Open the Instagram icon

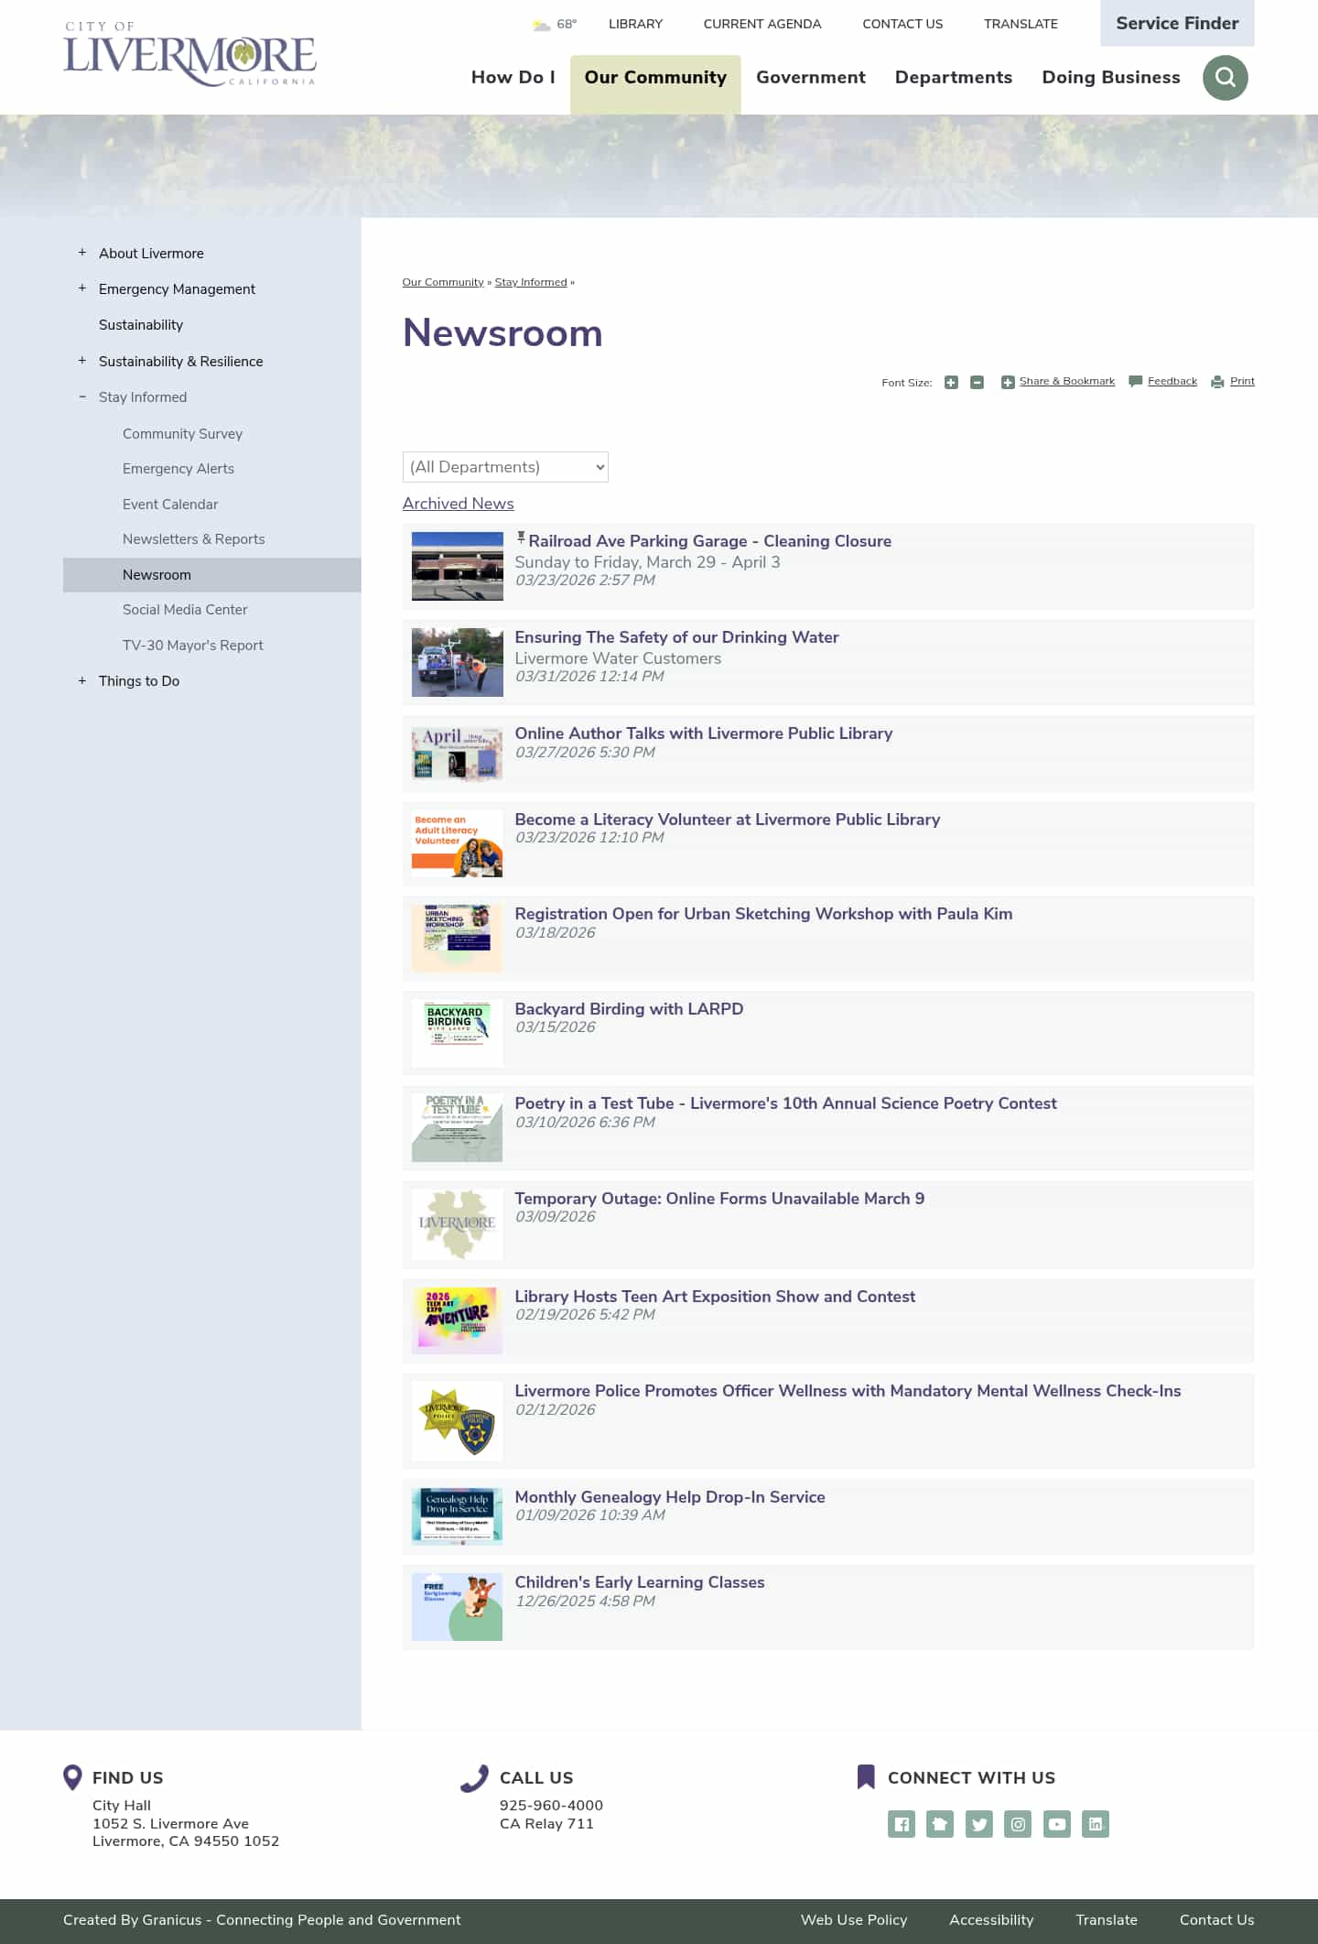[x=1018, y=1824]
